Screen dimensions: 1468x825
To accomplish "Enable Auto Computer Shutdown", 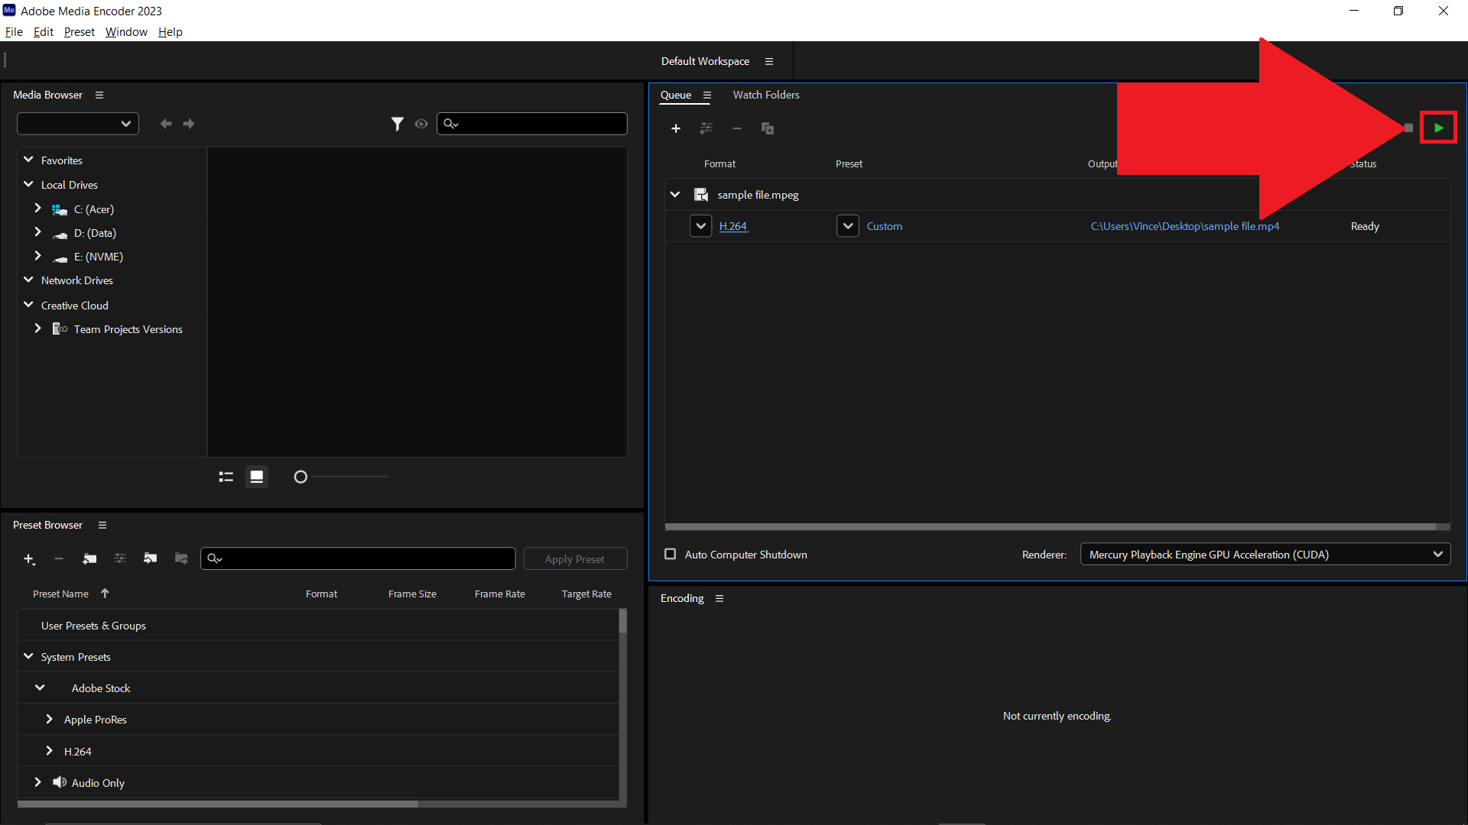I will coord(670,554).
